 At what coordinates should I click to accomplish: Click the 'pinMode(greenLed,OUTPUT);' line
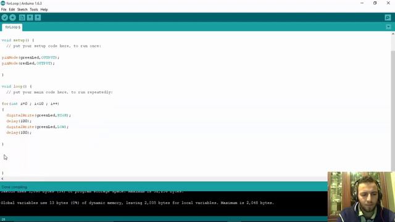30,57
